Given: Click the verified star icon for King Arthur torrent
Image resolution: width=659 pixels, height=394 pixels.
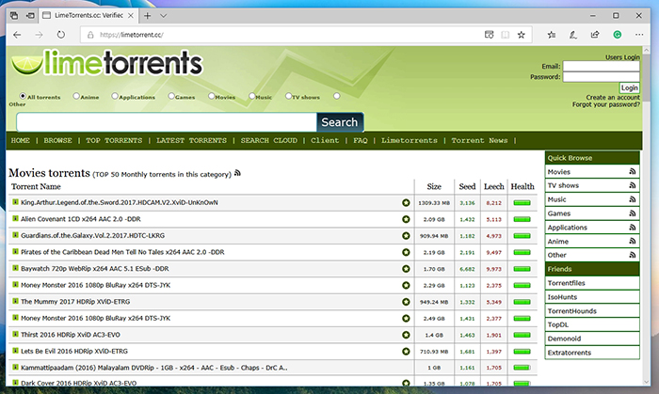Looking at the screenshot, I should point(406,203).
